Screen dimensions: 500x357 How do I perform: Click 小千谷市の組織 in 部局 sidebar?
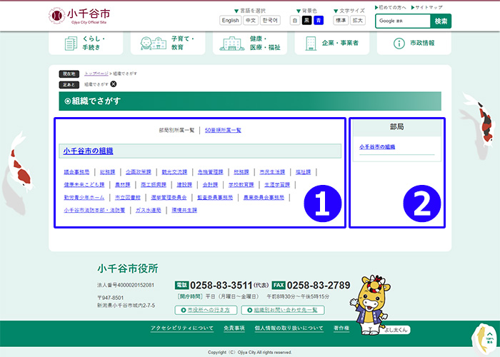[377, 147]
